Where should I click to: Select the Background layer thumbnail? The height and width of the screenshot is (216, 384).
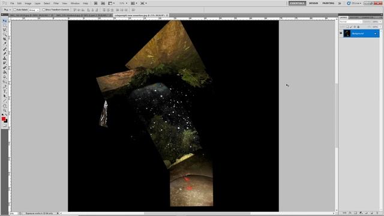[347, 34]
